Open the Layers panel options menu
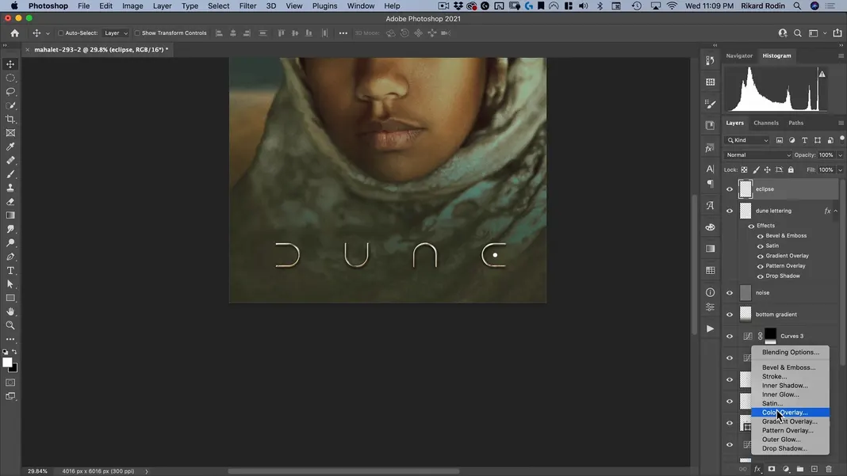The height and width of the screenshot is (476, 847). (841, 123)
